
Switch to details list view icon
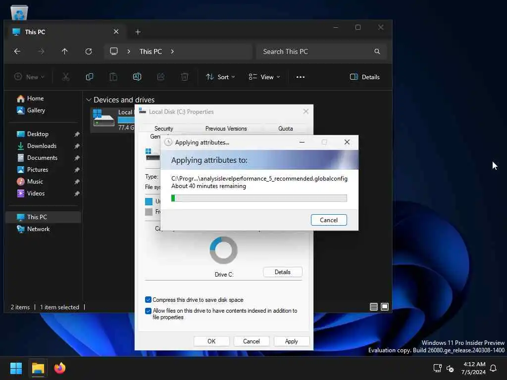pyautogui.click(x=373, y=307)
